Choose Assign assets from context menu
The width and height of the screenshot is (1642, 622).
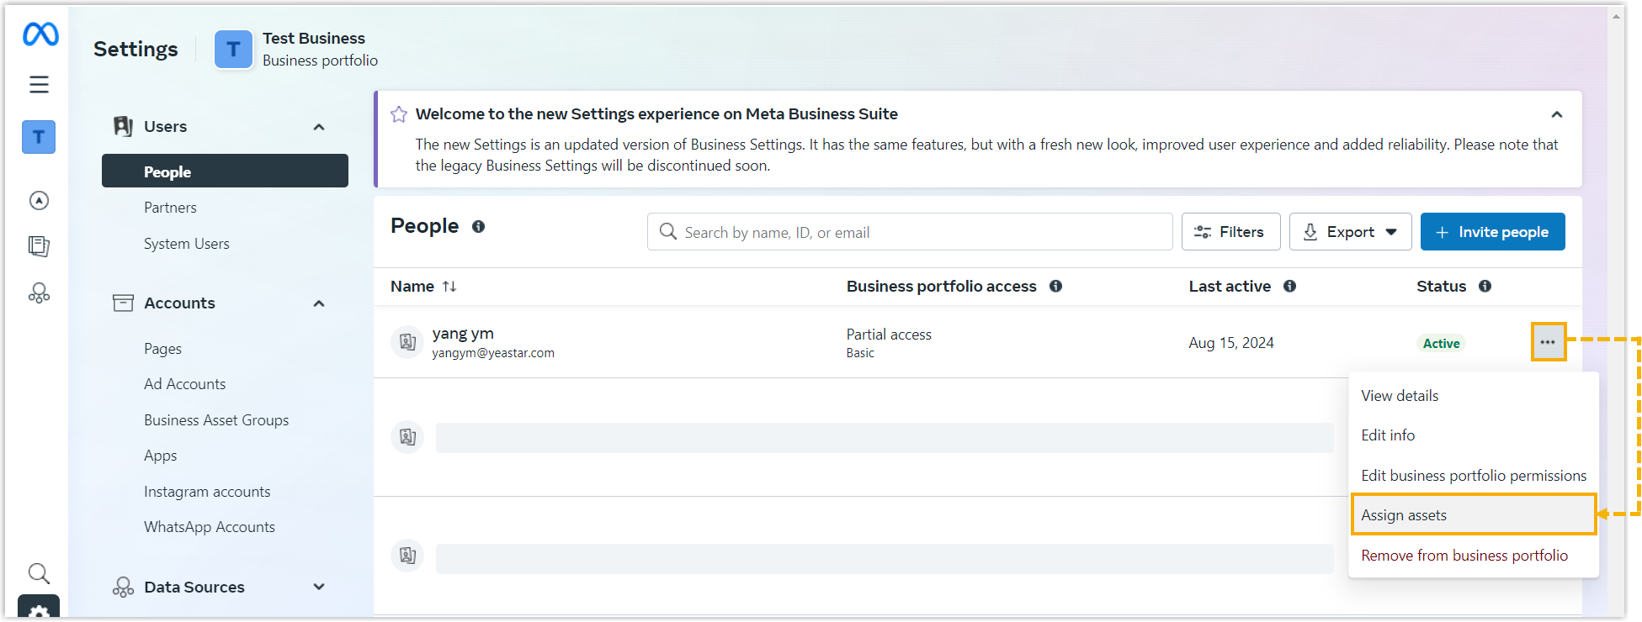(1473, 514)
